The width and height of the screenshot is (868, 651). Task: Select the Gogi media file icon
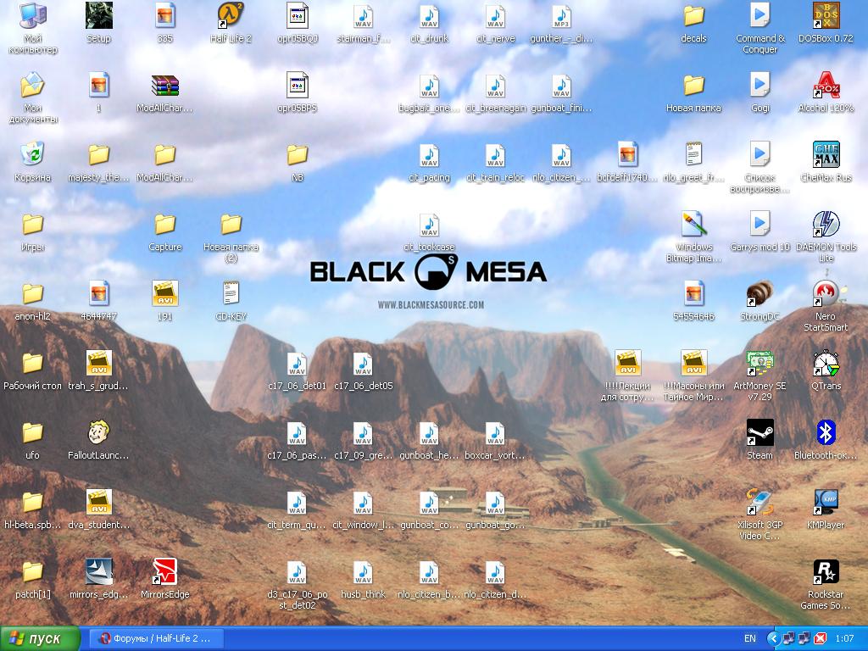[x=759, y=86]
